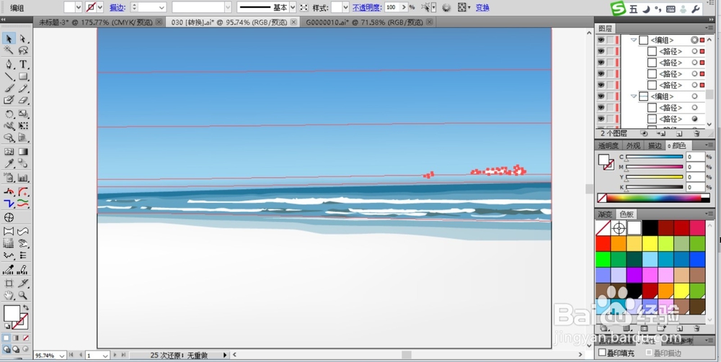Collapse the <编组> group with red square
721x362 pixels.
(634, 40)
